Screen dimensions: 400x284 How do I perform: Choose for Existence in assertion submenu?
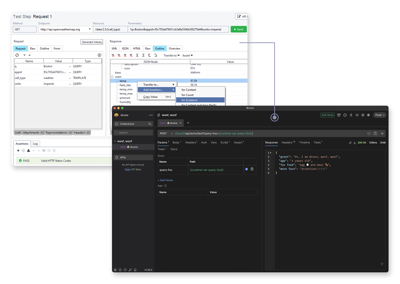click(200, 100)
